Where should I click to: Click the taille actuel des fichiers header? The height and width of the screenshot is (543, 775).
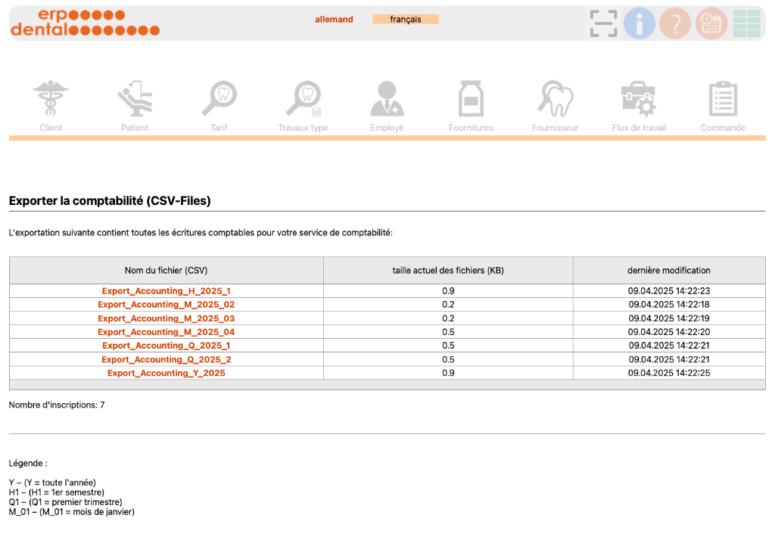point(448,270)
